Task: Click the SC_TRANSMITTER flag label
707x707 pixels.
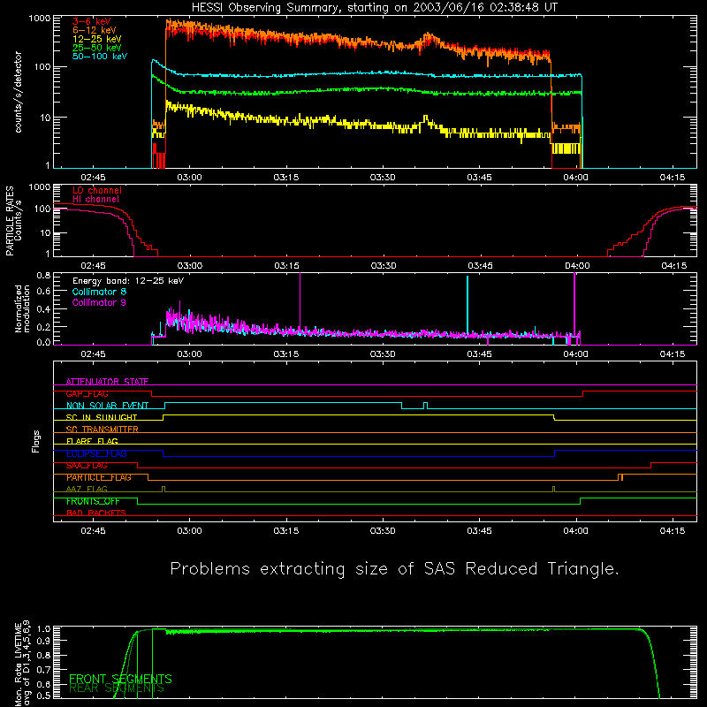Action: (x=102, y=430)
